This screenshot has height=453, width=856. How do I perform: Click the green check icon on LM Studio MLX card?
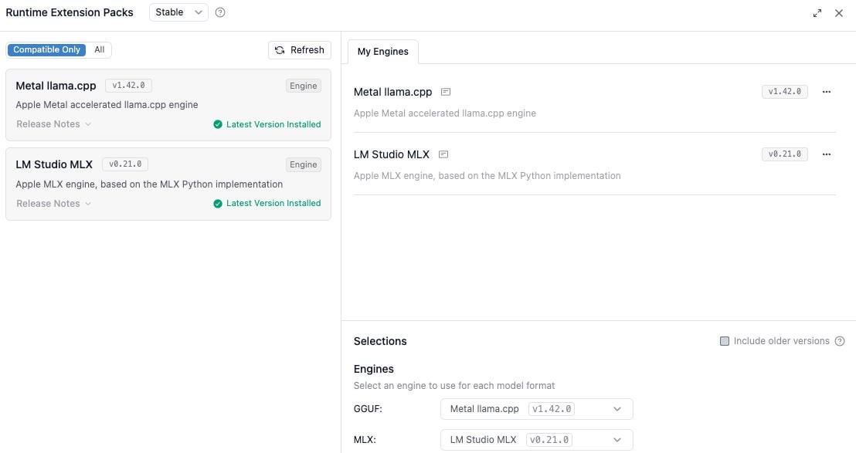(218, 203)
